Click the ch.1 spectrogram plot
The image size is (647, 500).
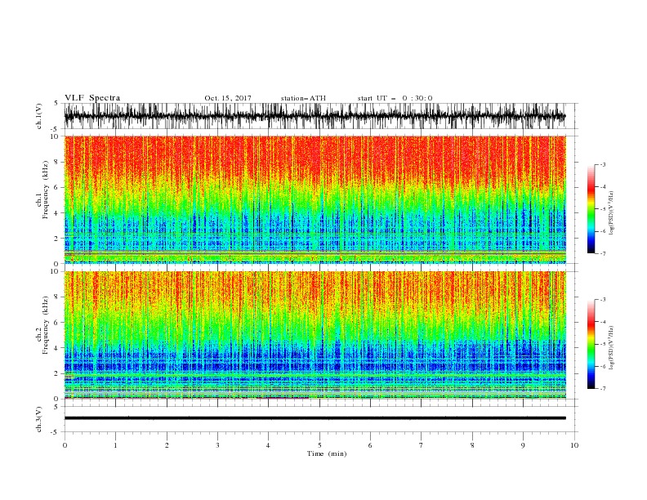315,199
